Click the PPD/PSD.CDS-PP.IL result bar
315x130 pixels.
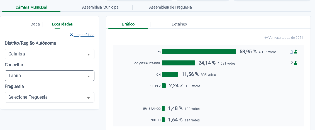[x=179, y=63]
